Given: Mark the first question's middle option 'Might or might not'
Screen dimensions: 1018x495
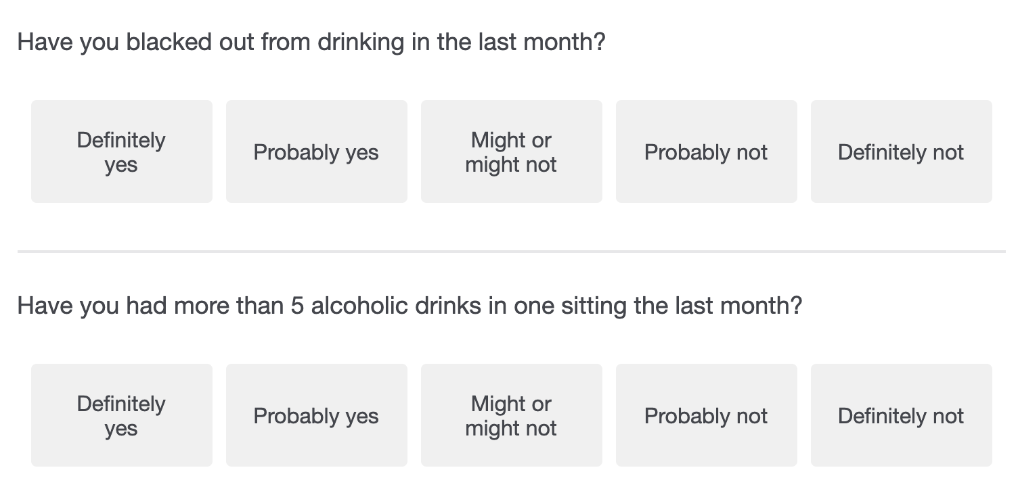Looking at the screenshot, I should coord(512,151).
